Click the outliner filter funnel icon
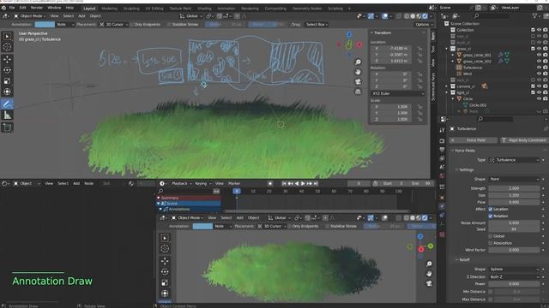549x308 pixels. (535, 16)
